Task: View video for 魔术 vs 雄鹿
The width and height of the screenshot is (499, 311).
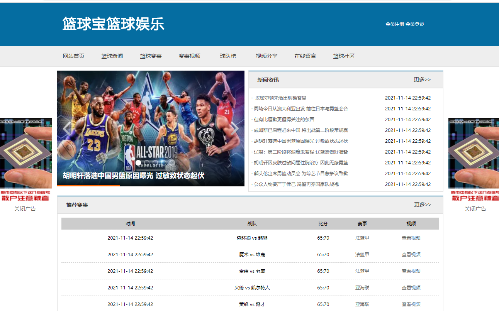Action: tap(411, 255)
